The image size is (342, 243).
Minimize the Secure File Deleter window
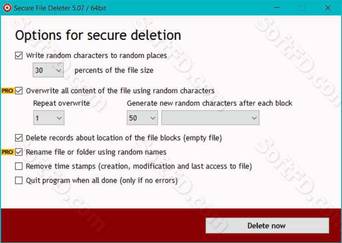[x=277, y=8]
